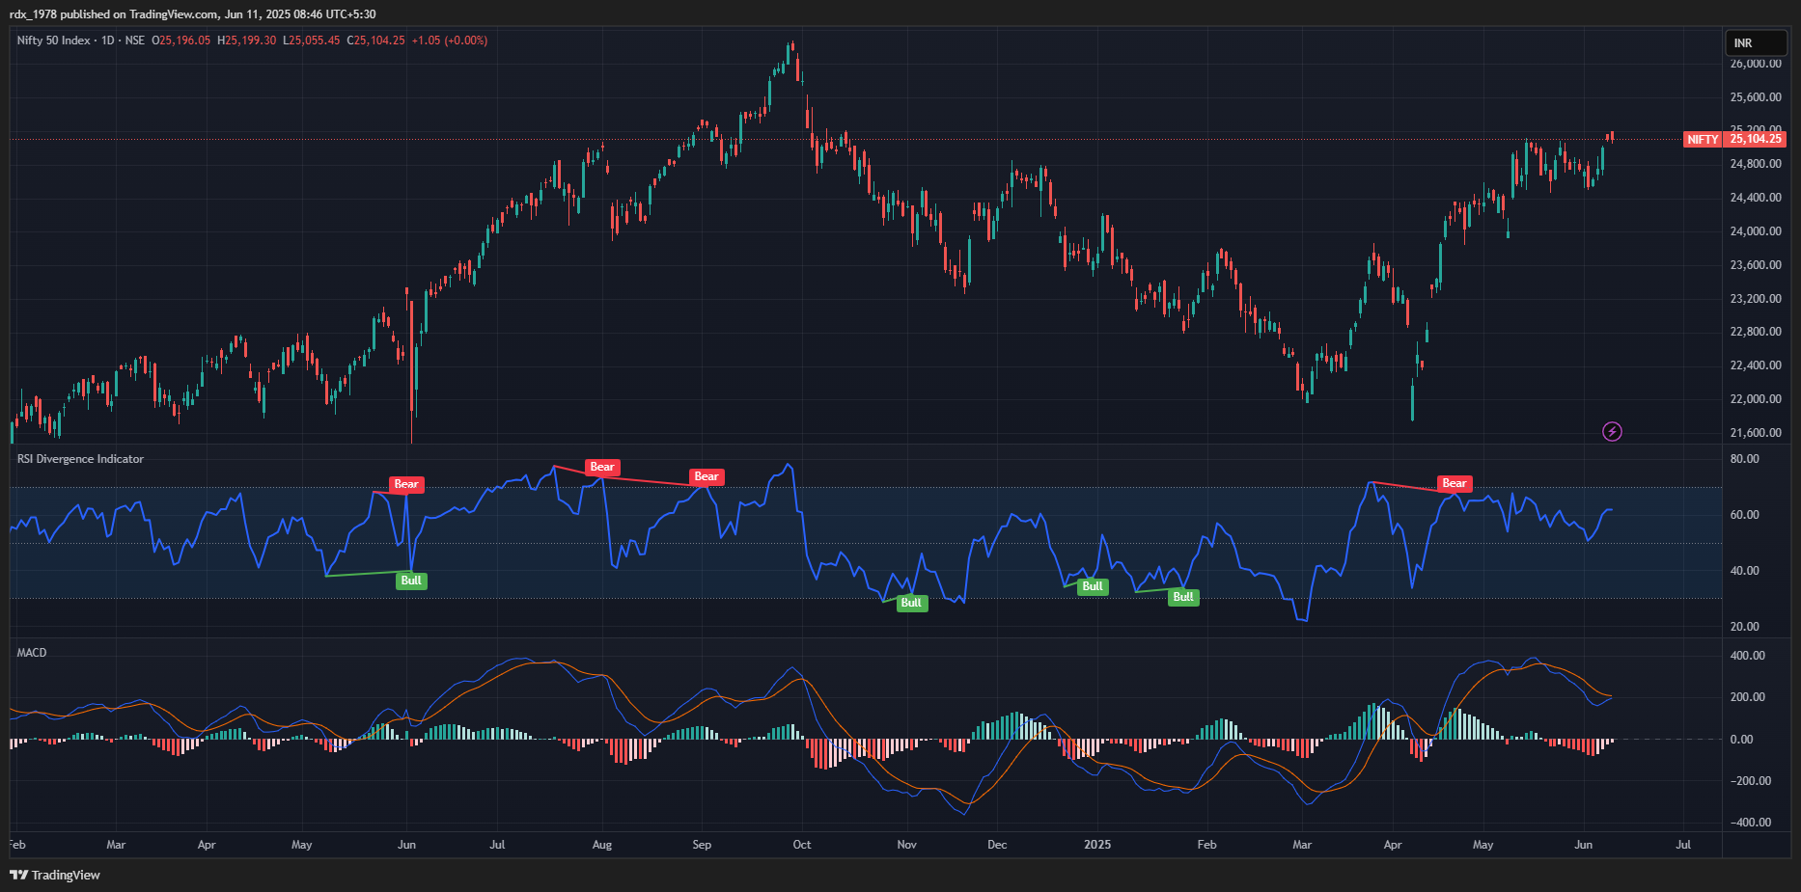Click the Nifty 50 Index symbol title

click(53, 41)
